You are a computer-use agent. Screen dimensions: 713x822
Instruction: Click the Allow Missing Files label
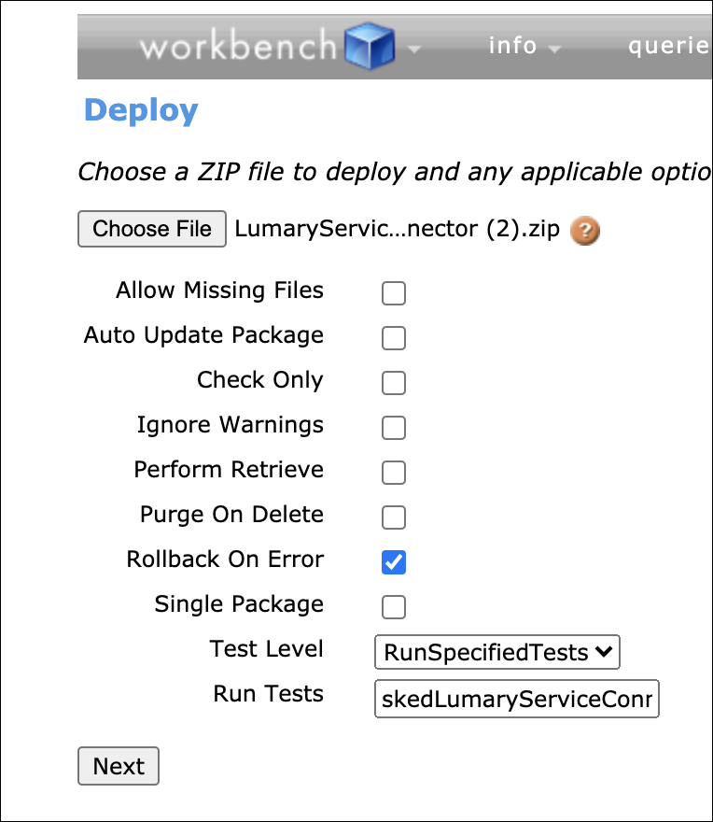(x=219, y=291)
